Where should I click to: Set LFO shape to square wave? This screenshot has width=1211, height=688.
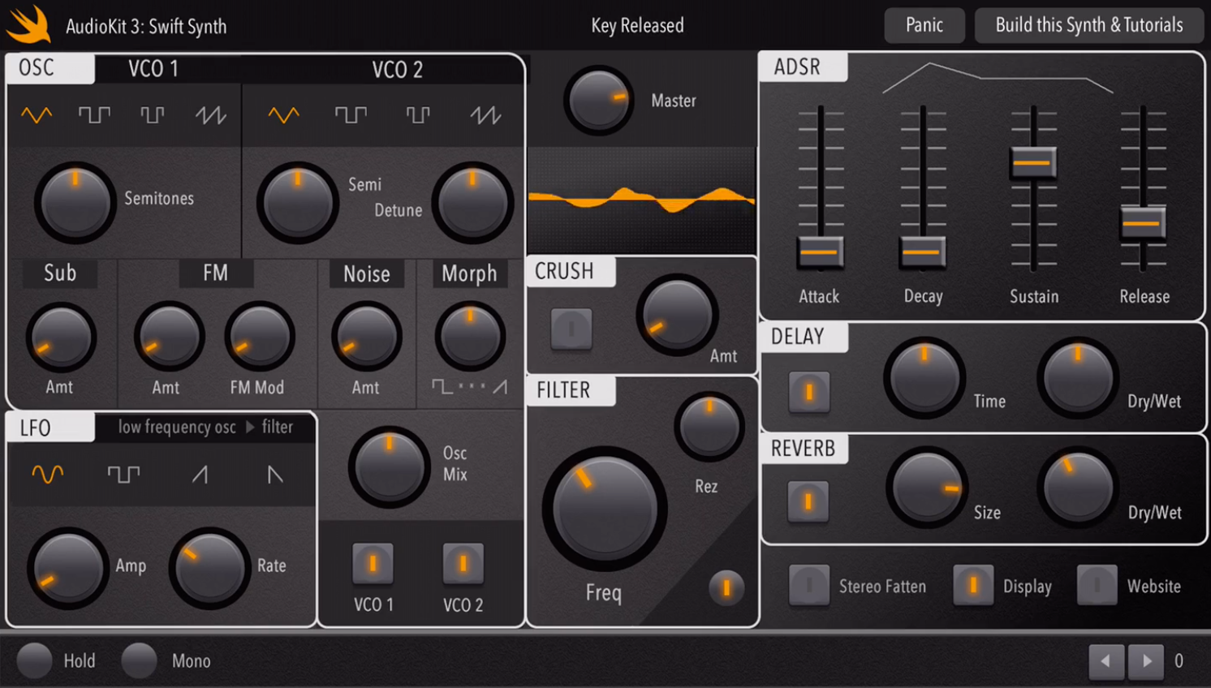click(x=123, y=474)
